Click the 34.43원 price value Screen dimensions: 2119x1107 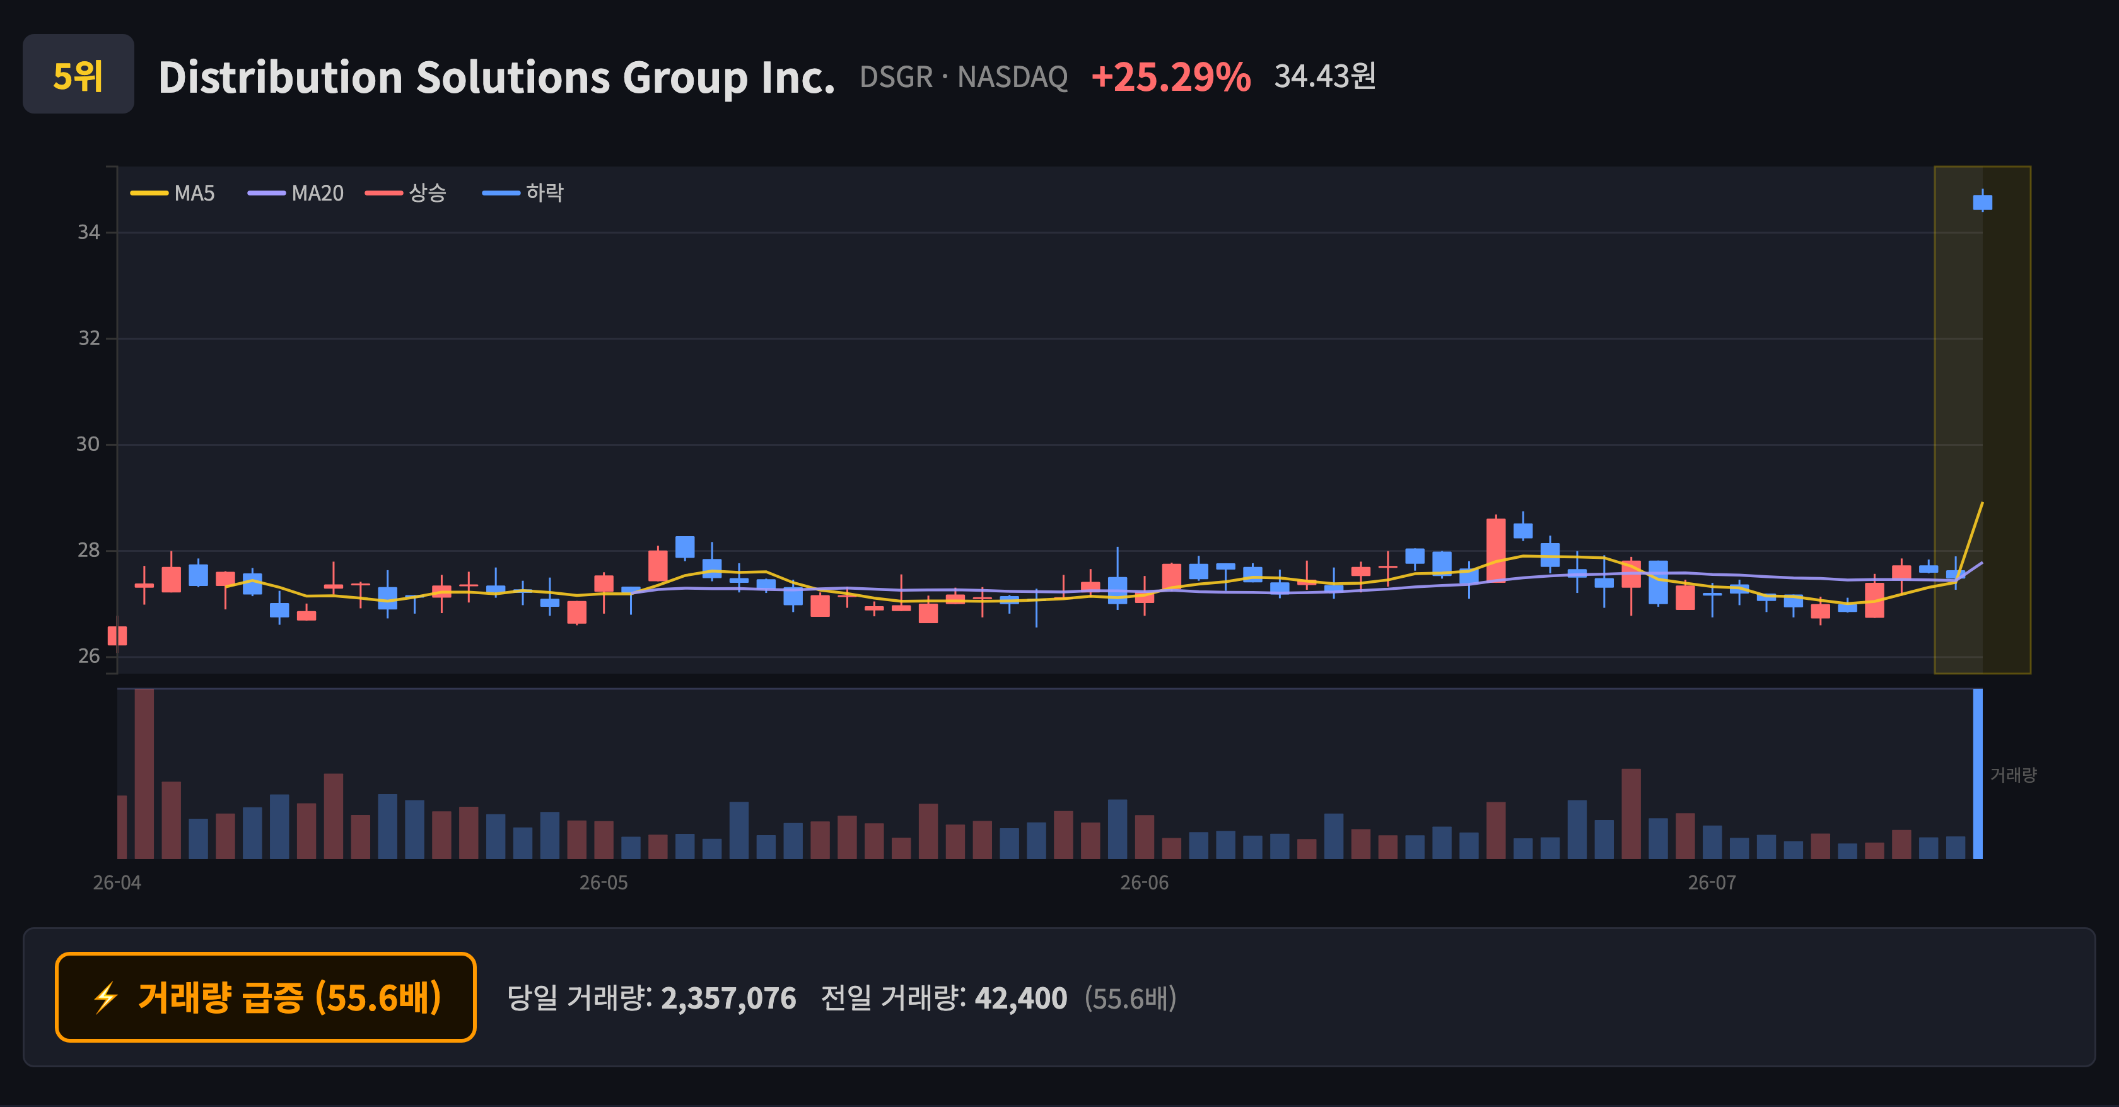point(1325,76)
